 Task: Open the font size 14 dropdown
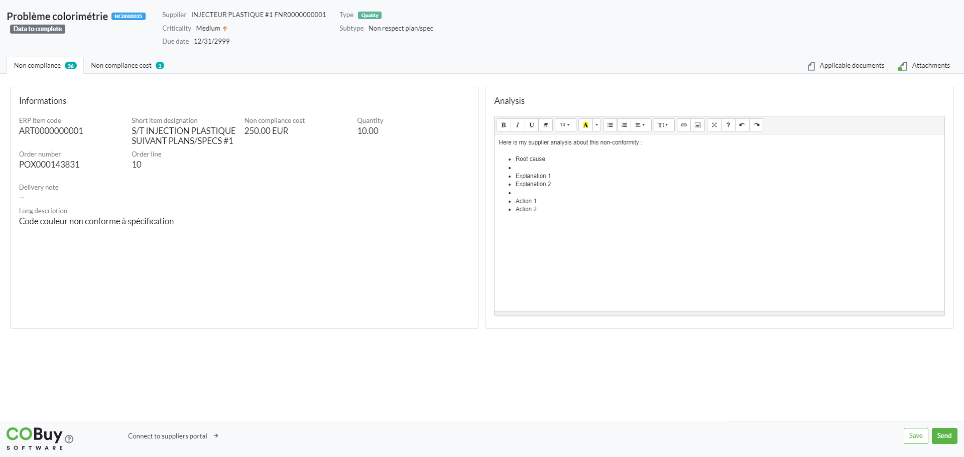coord(565,125)
